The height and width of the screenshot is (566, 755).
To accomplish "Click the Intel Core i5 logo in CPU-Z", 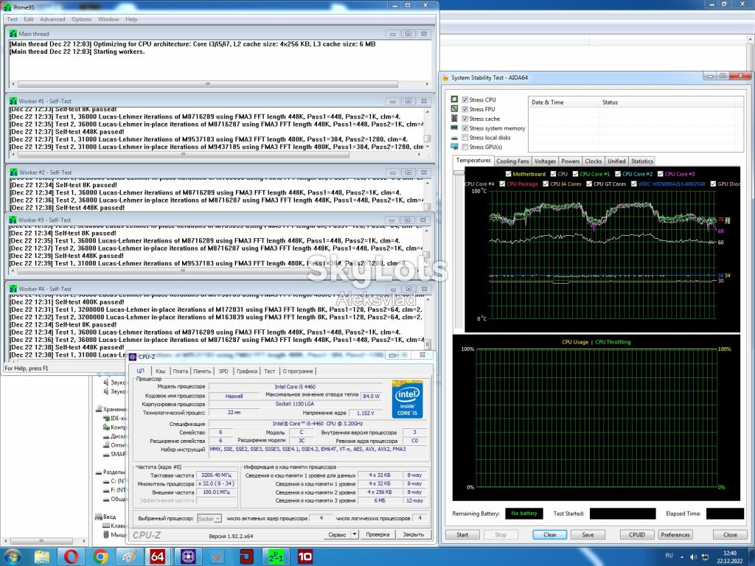I will click(x=407, y=399).
